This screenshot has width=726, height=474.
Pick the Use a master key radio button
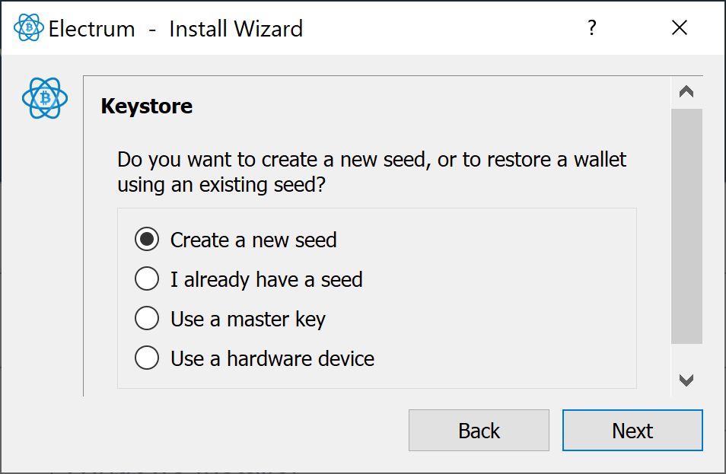(147, 319)
